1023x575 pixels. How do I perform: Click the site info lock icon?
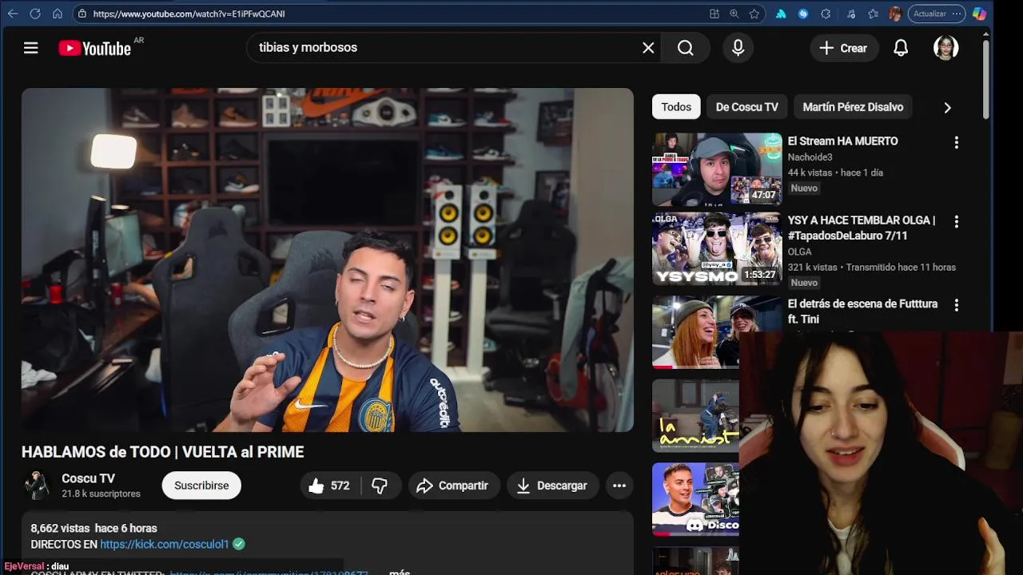[82, 14]
